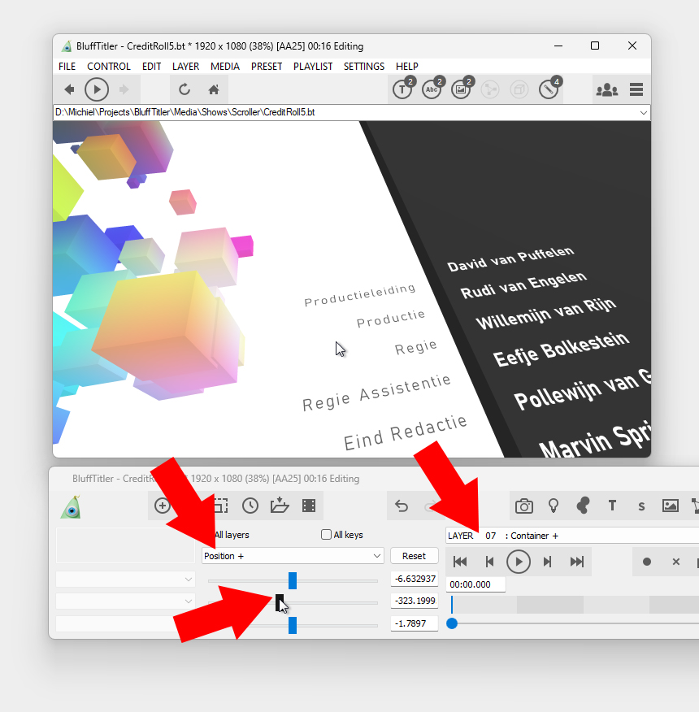The image size is (699, 712).
Task: Click the -1.7897 value field
Action: pyautogui.click(x=415, y=623)
